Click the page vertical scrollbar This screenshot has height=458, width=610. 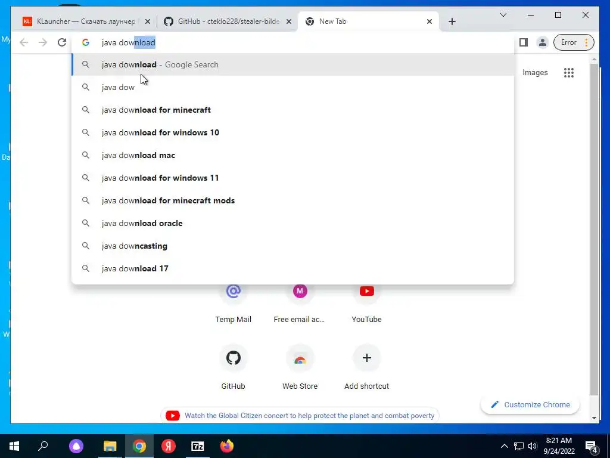pos(594,230)
